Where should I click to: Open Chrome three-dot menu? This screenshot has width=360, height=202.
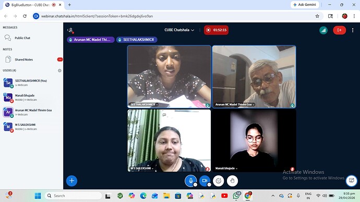[x=354, y=16]
